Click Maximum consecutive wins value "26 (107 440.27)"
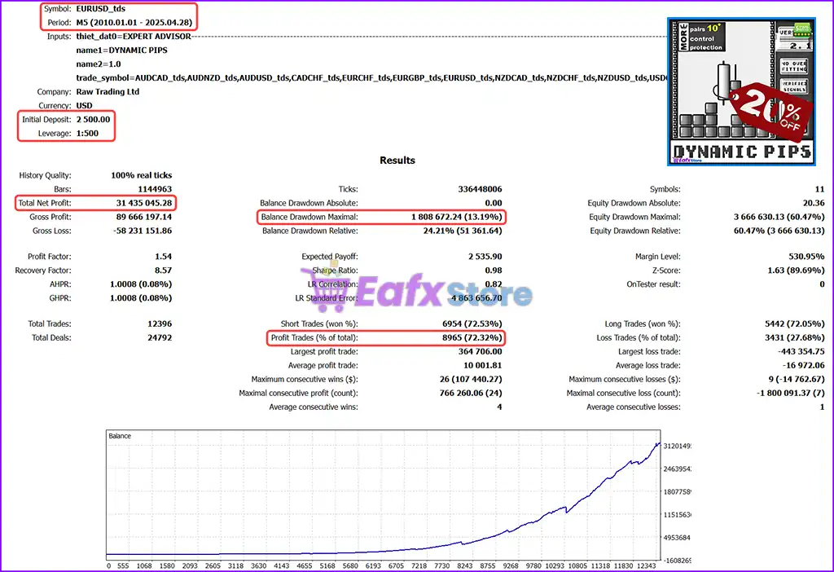This screenshot has width=834, height=572. tap(471, 379)
